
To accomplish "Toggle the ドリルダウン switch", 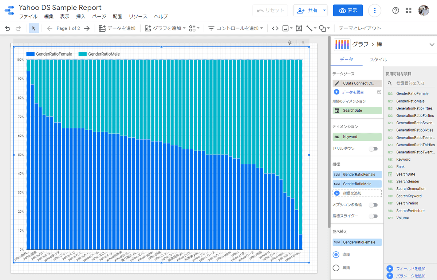I will click(373, 149).
